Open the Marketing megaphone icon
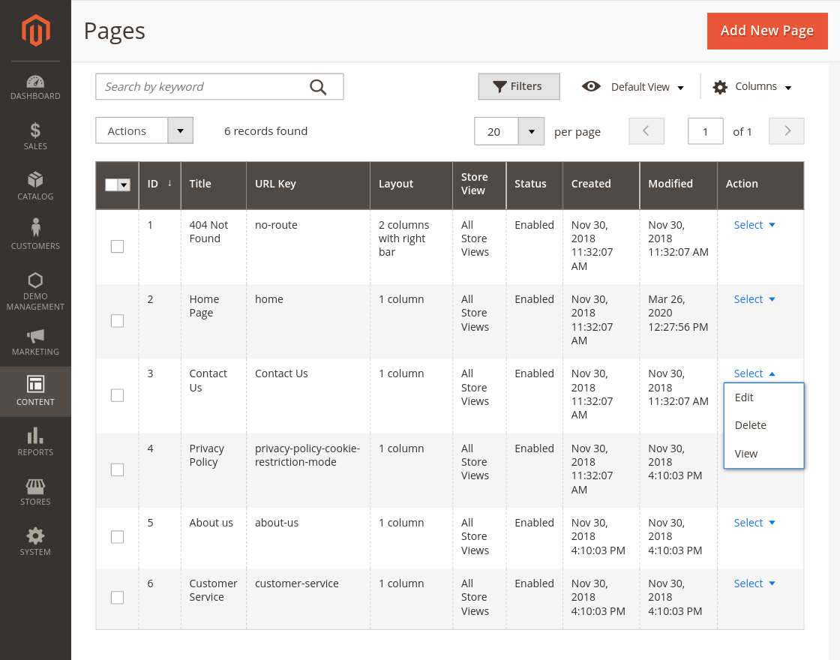840x660 pixels. (35, 336)
